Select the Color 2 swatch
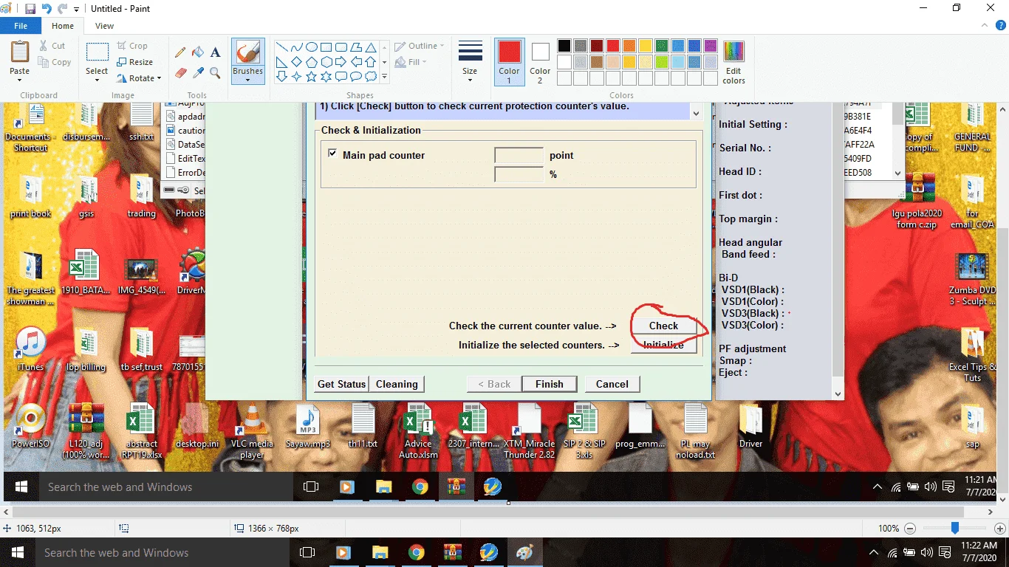This screenshot has height=567, width=1009. click(x=540, y=61)
